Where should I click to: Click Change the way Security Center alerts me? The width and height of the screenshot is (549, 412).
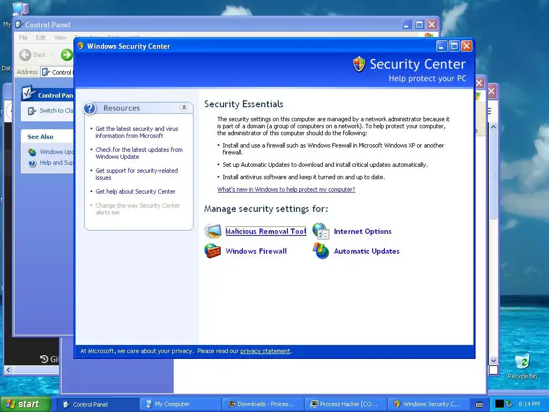pyautogui.click(x=138, y=209)
